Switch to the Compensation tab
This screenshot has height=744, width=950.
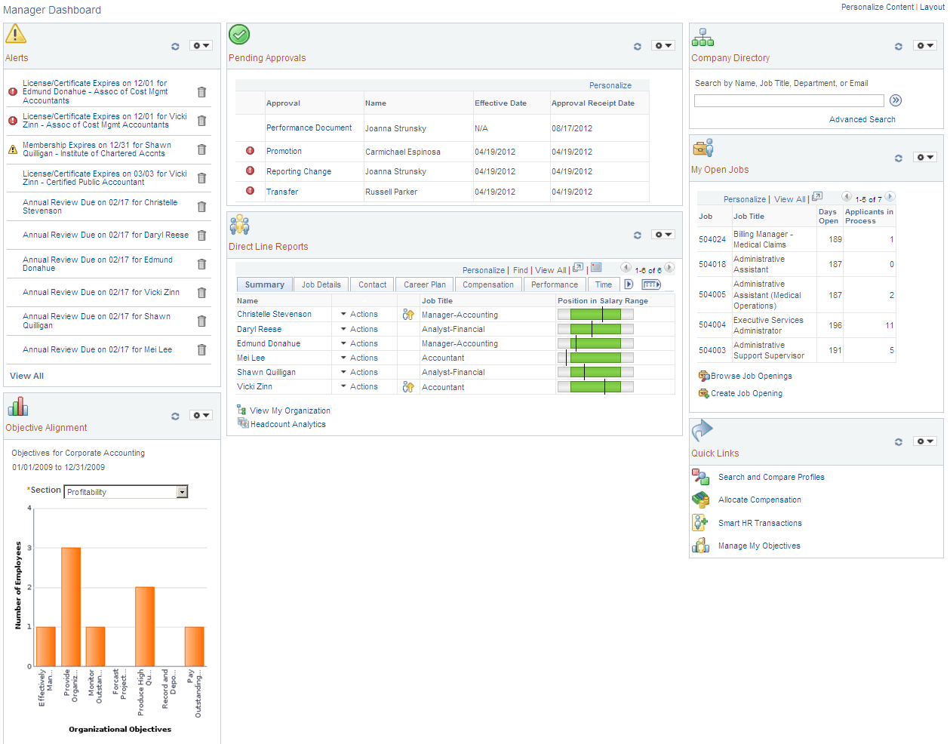[487, 284]
